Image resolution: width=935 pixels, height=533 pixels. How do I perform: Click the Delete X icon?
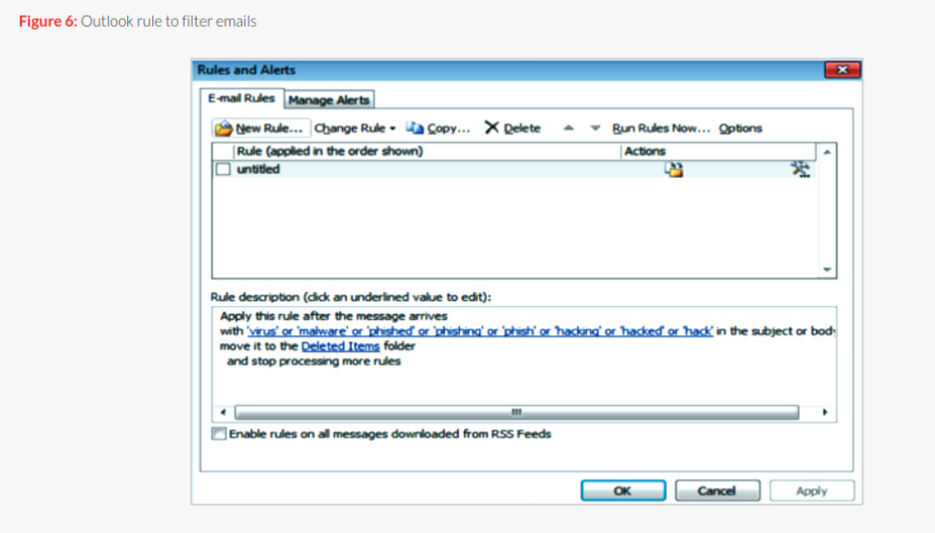pos(492,127)
